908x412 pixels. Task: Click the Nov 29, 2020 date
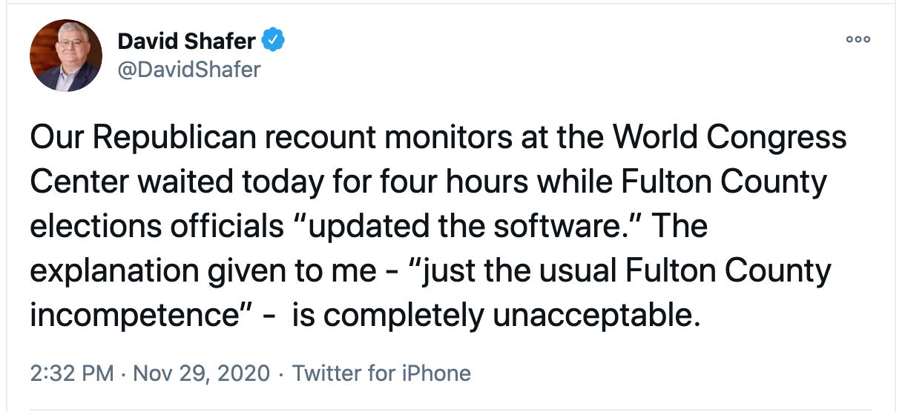tap(201, 373)
